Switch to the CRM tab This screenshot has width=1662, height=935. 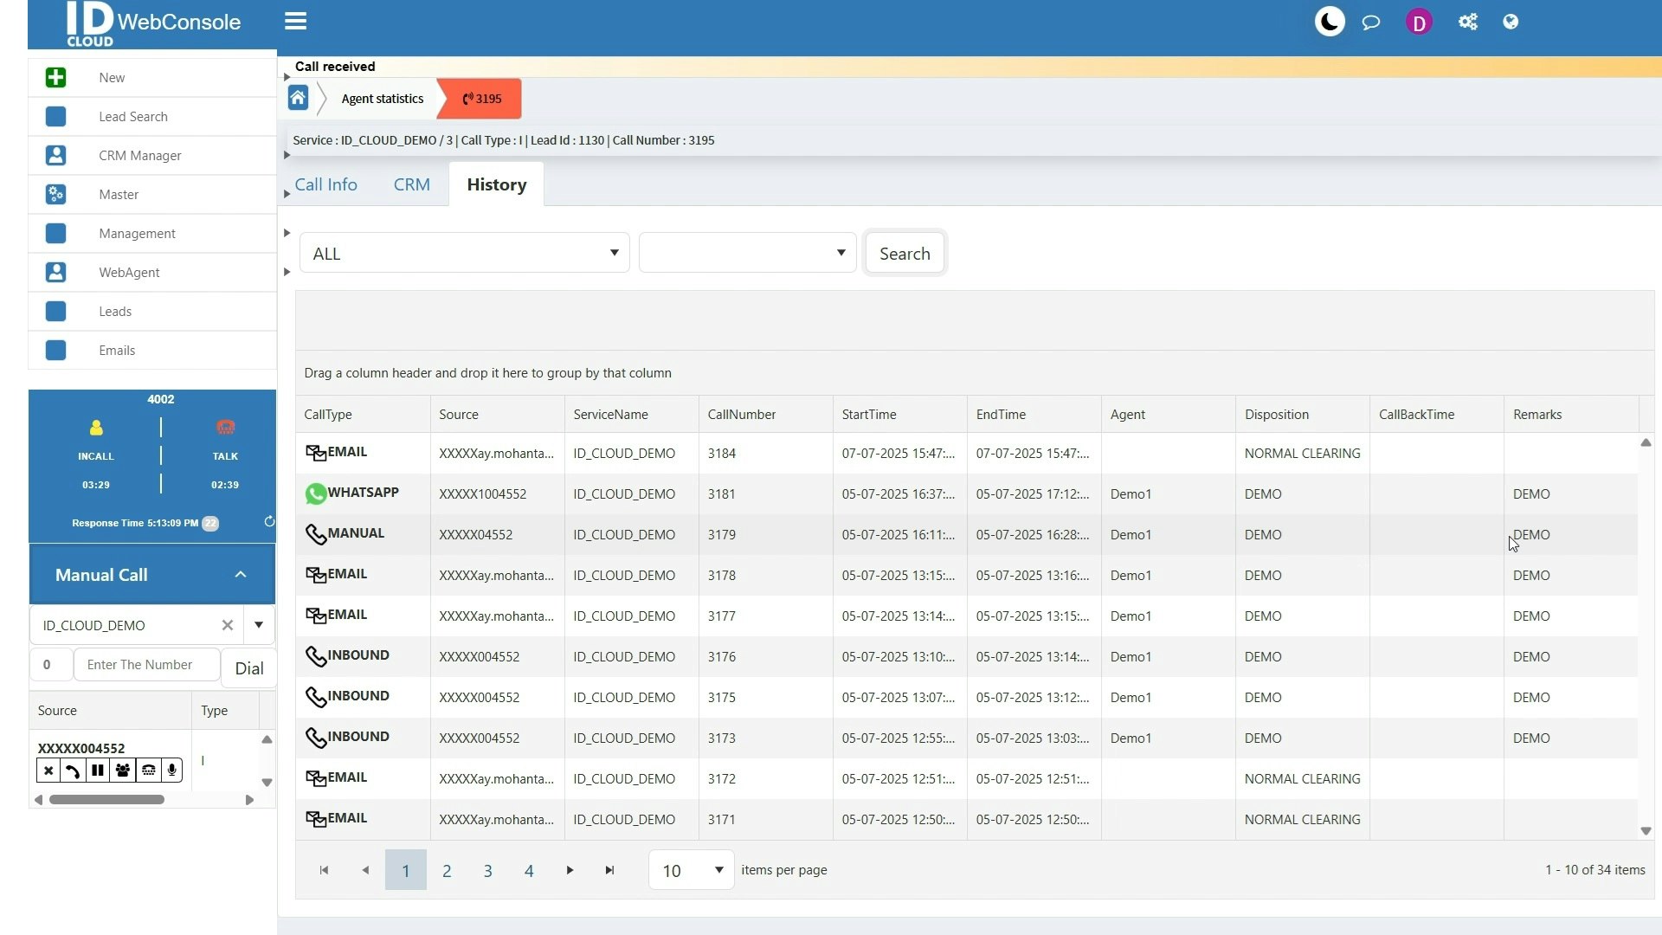tap(412, 184)
